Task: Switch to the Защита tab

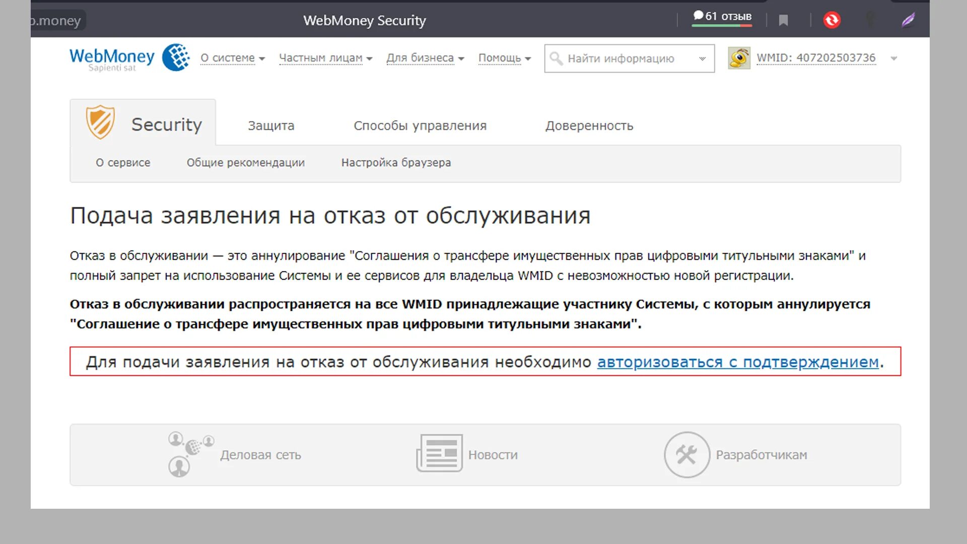Action: coord(271,125)
